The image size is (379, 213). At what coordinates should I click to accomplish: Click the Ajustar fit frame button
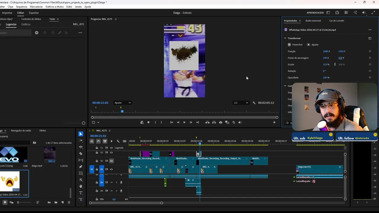click(x=313, y=45)
